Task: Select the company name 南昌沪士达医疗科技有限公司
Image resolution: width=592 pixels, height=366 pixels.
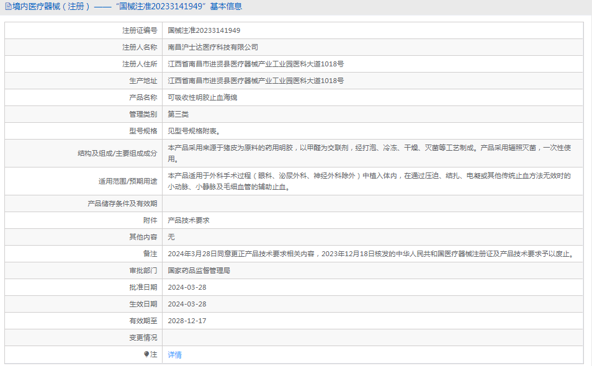Action: [213, 47]
